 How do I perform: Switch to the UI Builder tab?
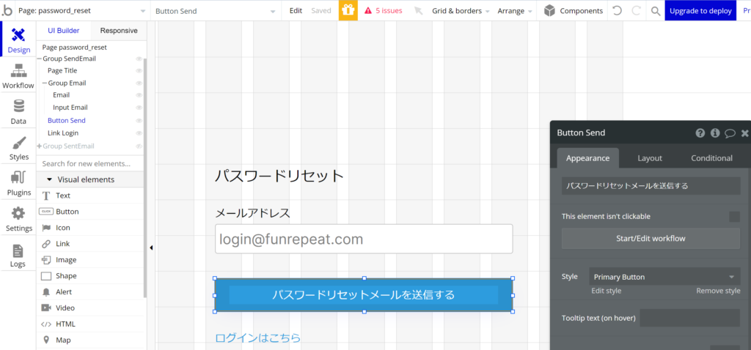[x=63, y=31]
